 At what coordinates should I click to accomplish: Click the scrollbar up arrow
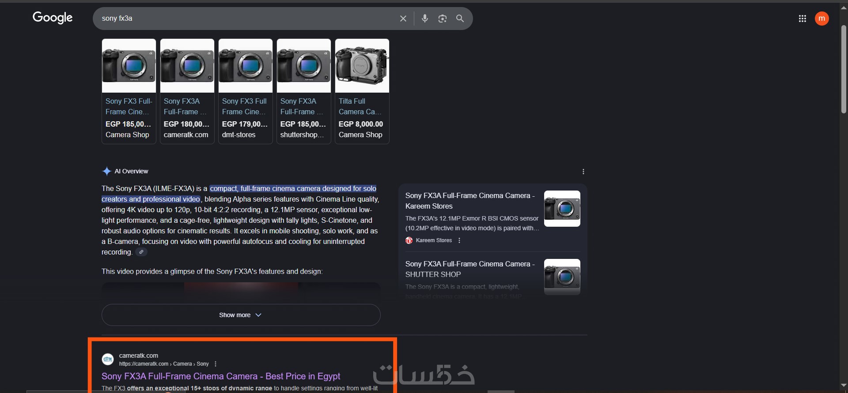tap(844, 7)
